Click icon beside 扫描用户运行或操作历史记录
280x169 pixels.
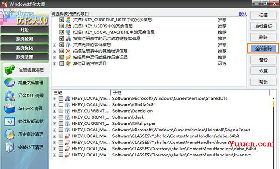68,58
